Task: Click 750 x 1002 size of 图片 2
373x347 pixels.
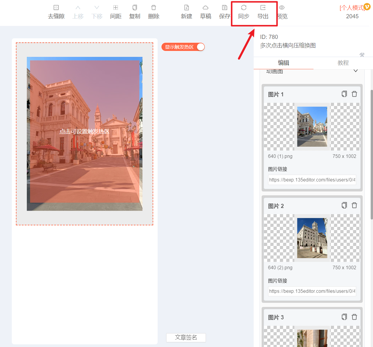Action: pyautogui.click(x=344, y=267)
